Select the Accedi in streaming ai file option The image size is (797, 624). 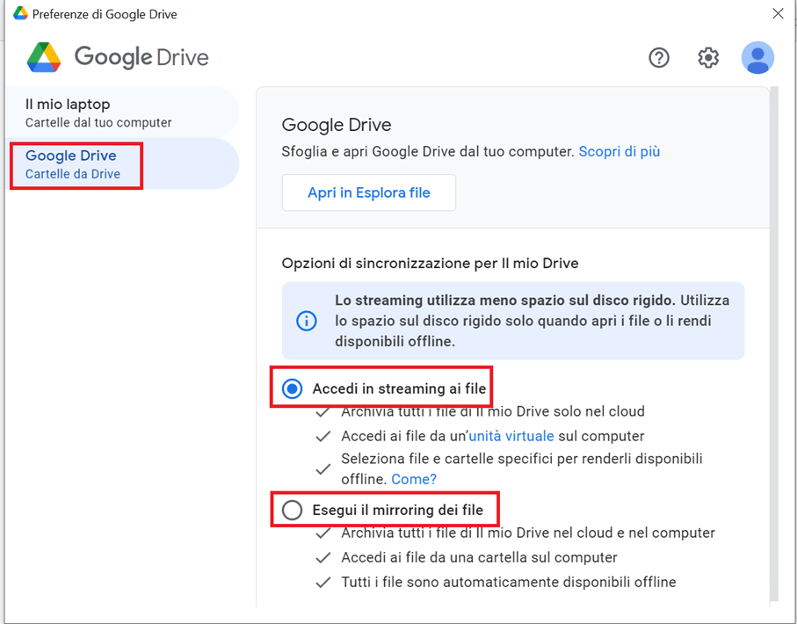[x=293, y=388]
